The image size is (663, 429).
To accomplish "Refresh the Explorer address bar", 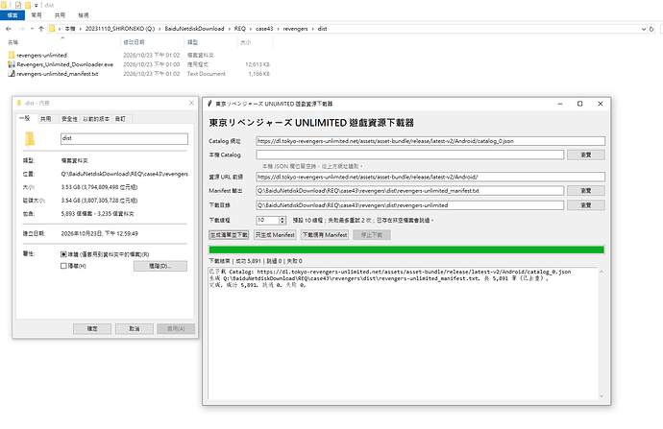I will (x=651, y=29).
